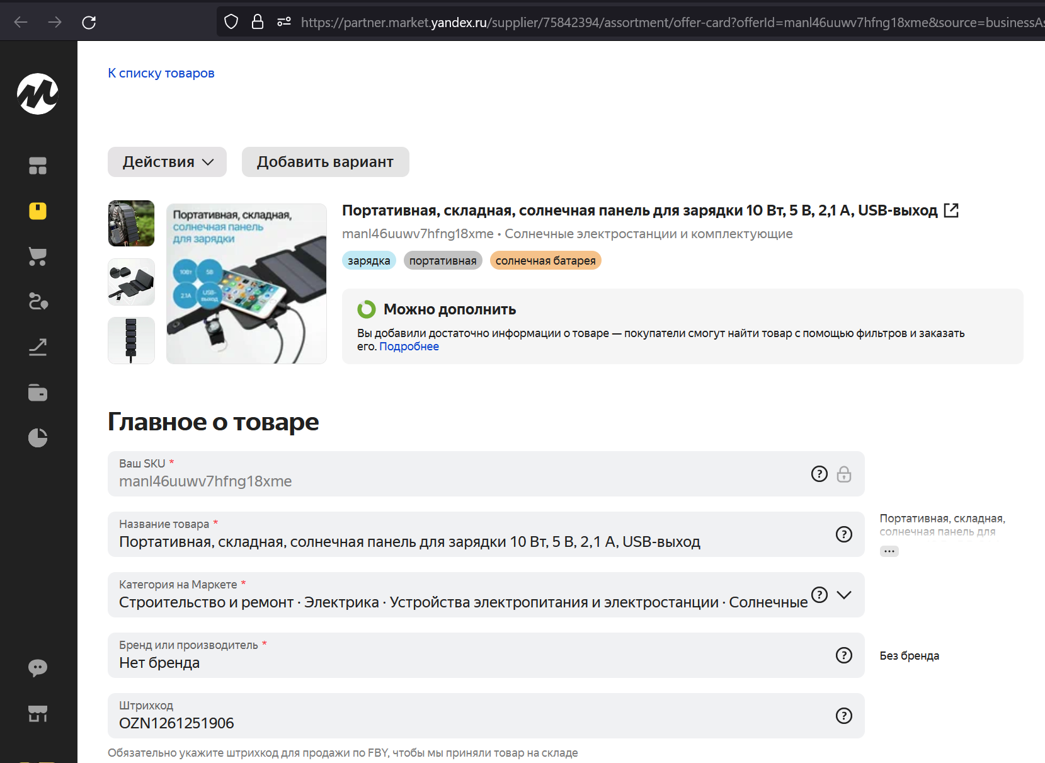The height and width of the screenshot is (763, 1045).
Task: Open the pie chart analytics icon
Action: point(38,438)
